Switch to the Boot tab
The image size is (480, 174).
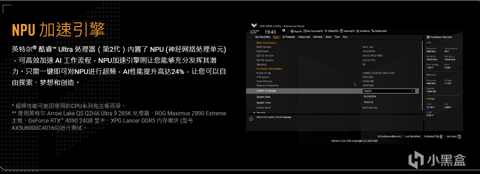329,37
